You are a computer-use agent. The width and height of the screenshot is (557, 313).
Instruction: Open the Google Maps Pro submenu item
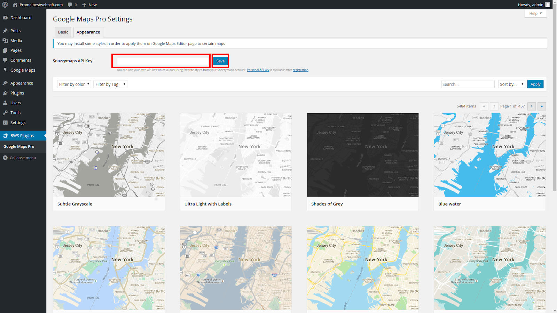coord(19,146)
